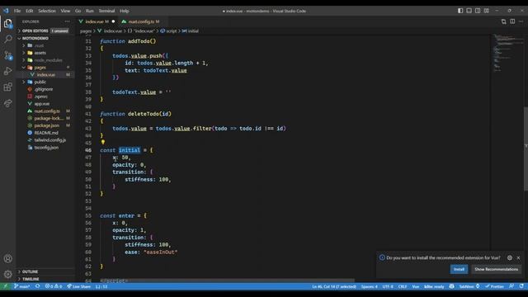Click the remote window indicator in status bar

(5, 286)
